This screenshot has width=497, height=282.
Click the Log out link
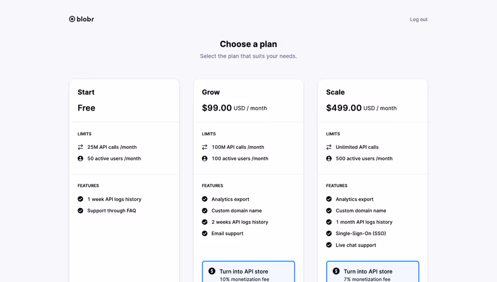(418, 19)
